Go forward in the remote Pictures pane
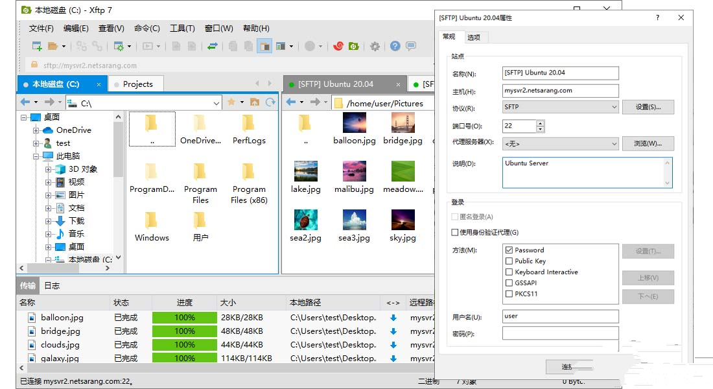Viewport: 713px width, 389px height. click(x=315, y=102)
